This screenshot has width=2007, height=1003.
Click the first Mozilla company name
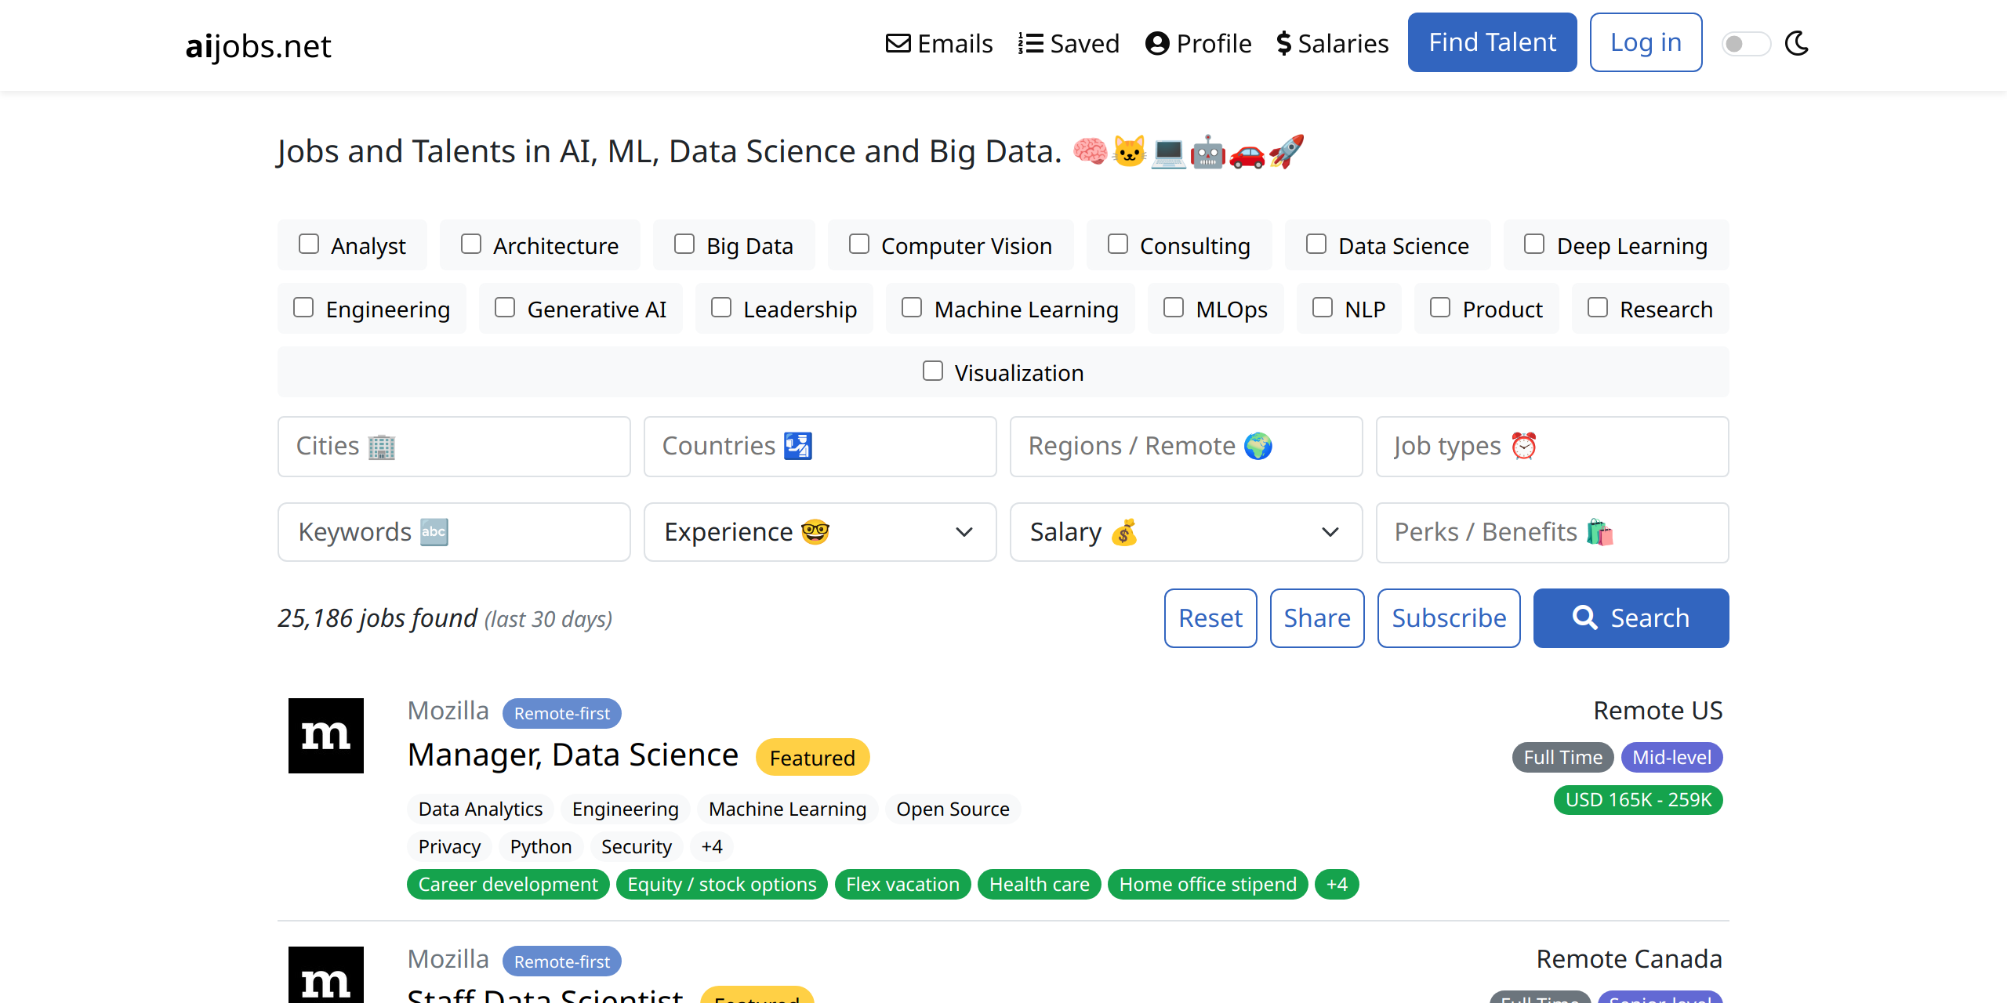(448, 711)
